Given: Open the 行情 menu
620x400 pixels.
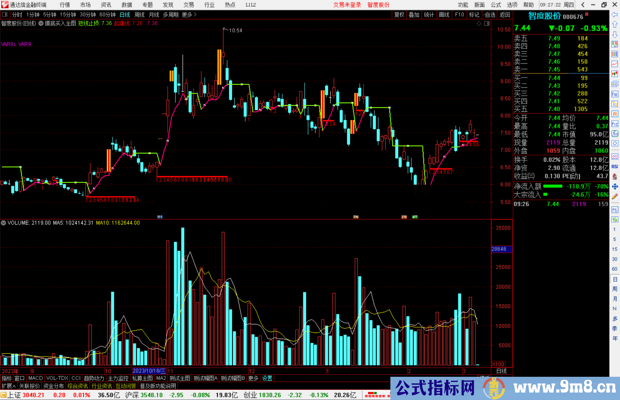Looking at the screenshot, I should (65, 5).
